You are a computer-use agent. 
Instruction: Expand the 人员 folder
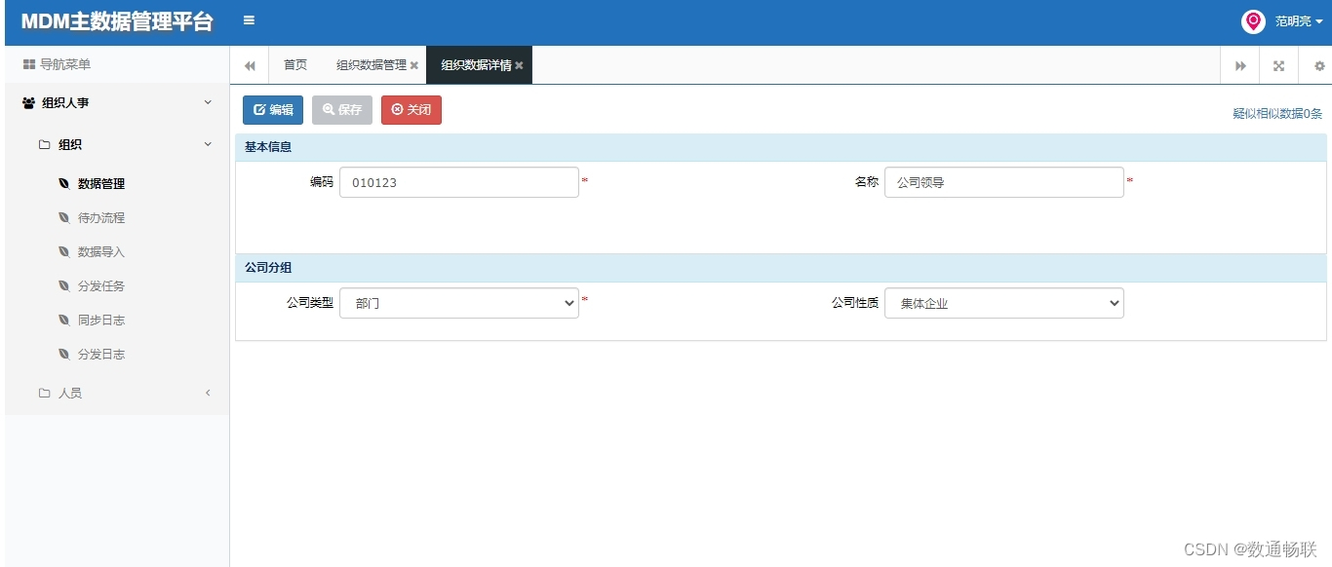[x=208, y=393]
